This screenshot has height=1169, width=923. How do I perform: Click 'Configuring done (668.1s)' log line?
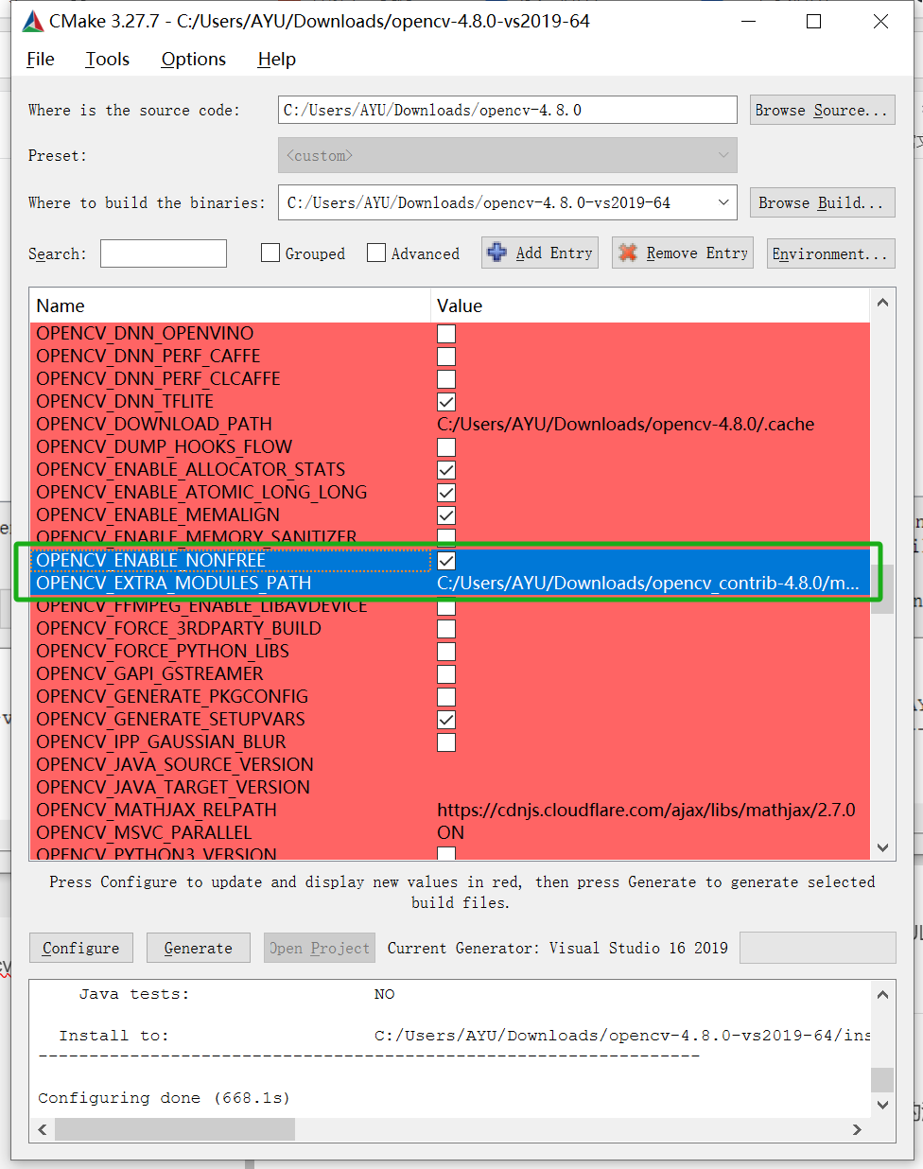(164, 1098)
